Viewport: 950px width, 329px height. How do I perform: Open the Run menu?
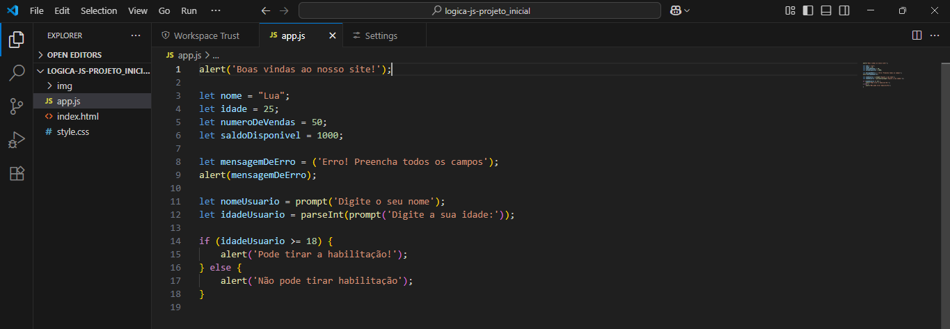click(189, 11)
